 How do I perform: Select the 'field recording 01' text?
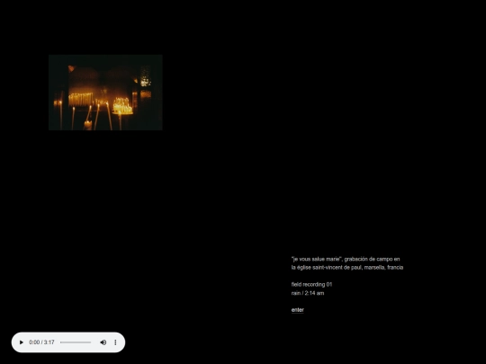click(311, 284)
